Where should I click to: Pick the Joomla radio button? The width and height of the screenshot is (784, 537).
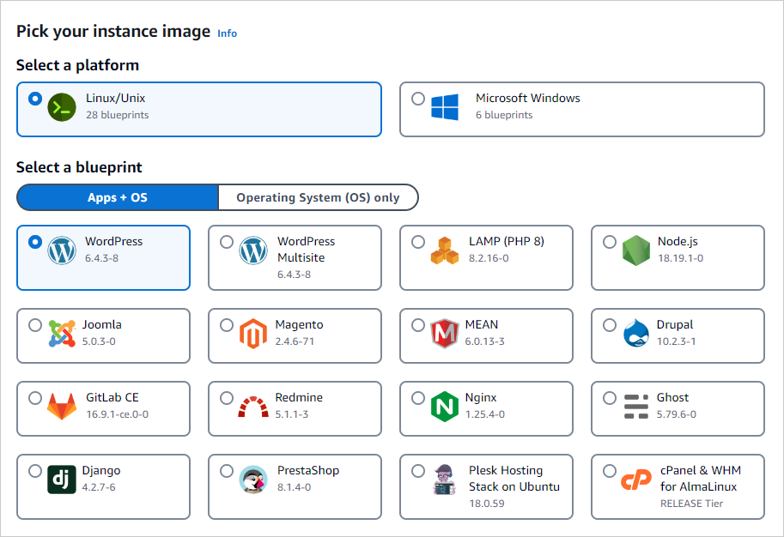click(35, 325)
